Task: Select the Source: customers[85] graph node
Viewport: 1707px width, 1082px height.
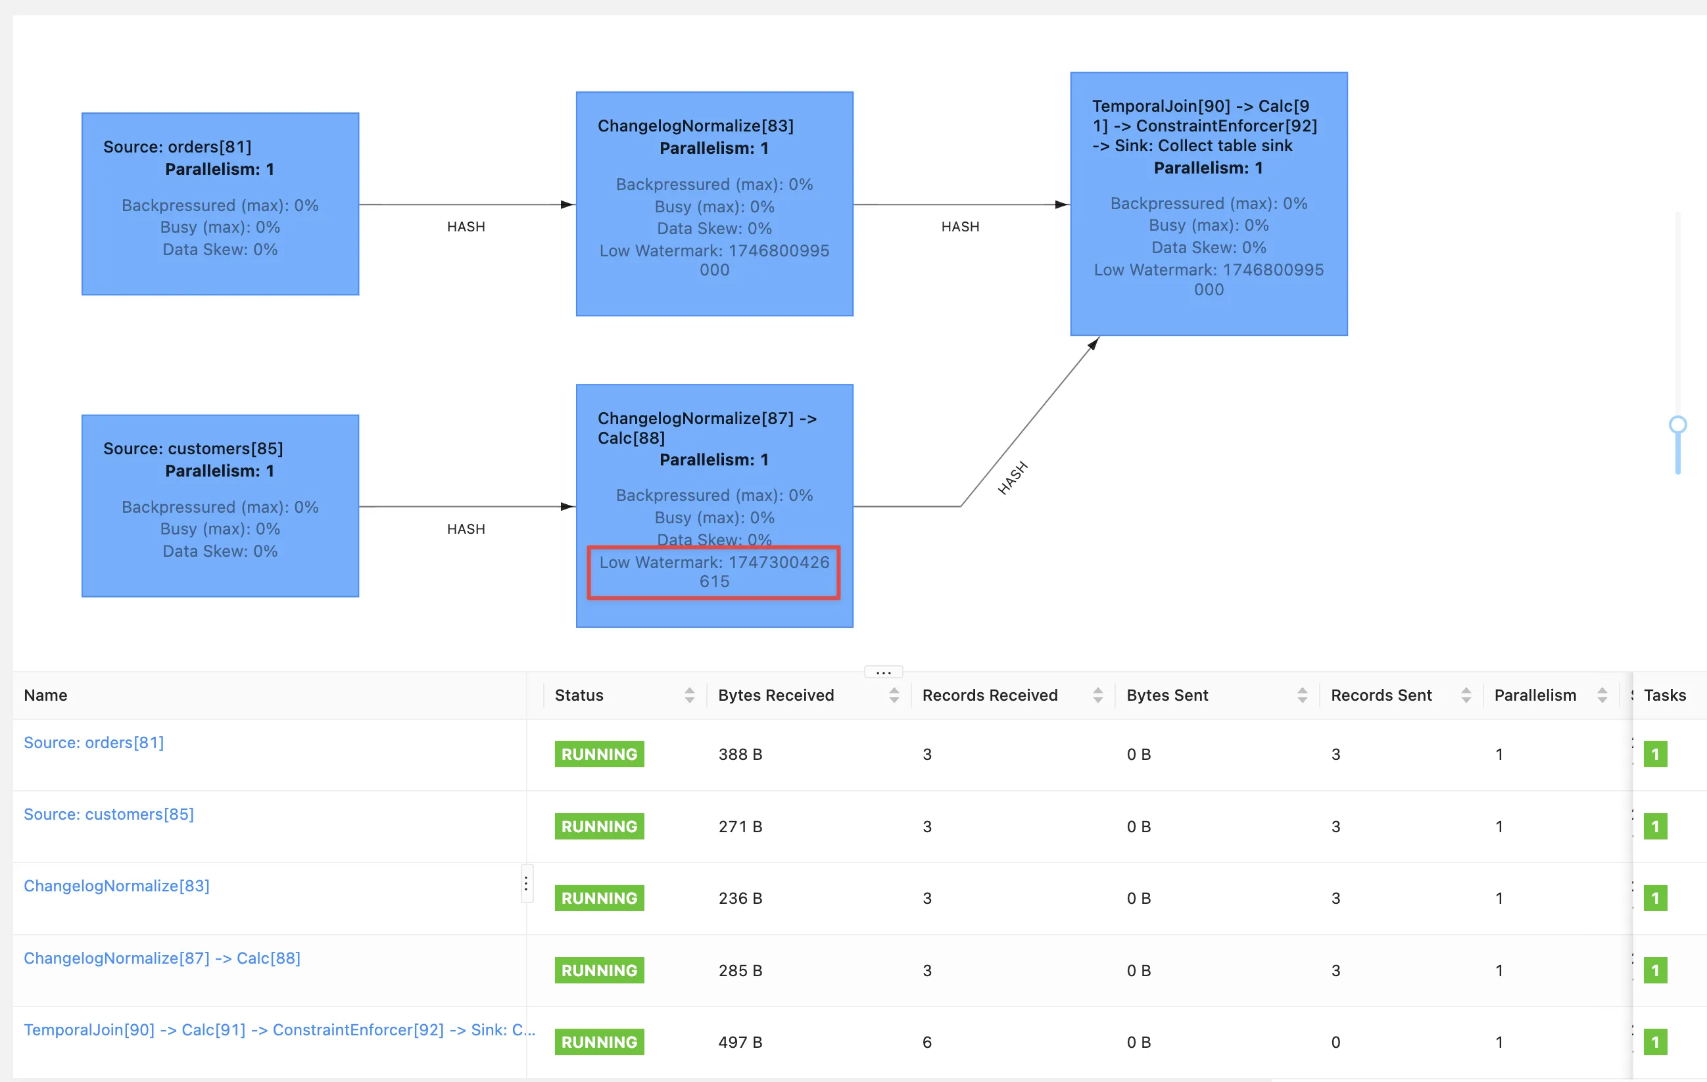Action: coord(220,506)
